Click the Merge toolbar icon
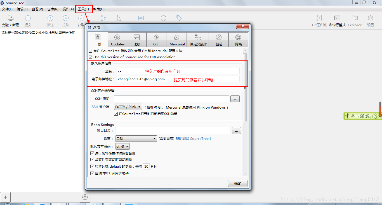This screenshot has width=382, height=205. click(x=119, y=18)
